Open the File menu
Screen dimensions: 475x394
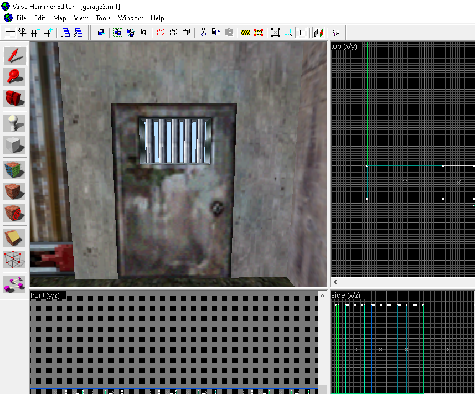(x=21, y=18)
